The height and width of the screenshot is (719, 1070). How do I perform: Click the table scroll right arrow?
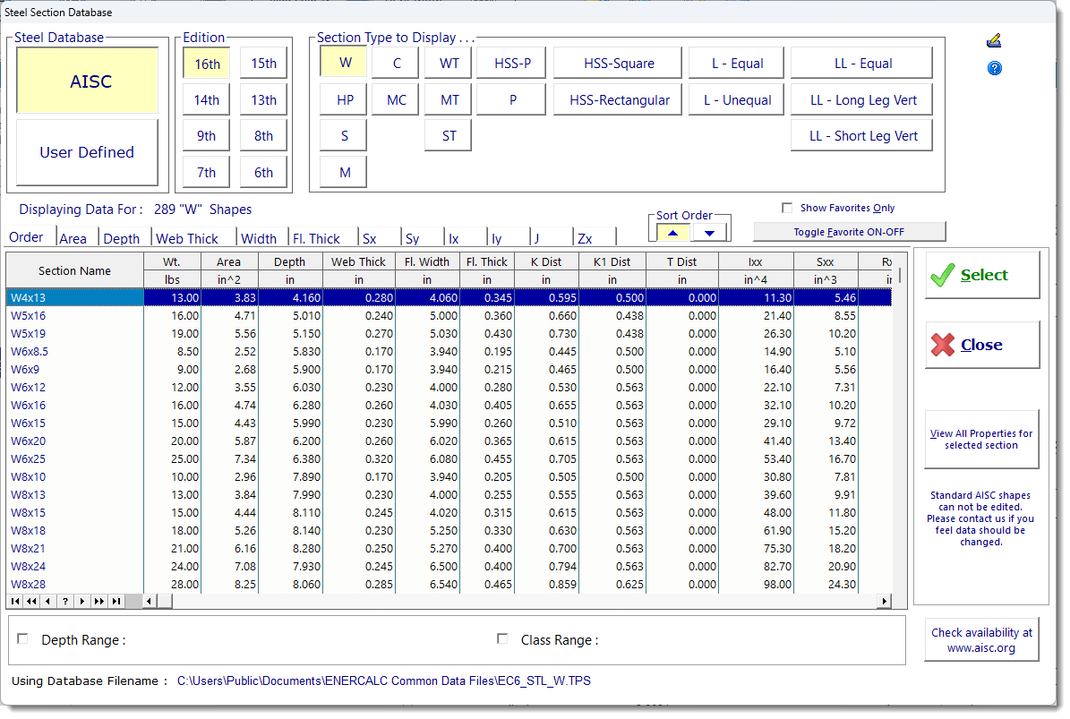click(x=885, y=601)
